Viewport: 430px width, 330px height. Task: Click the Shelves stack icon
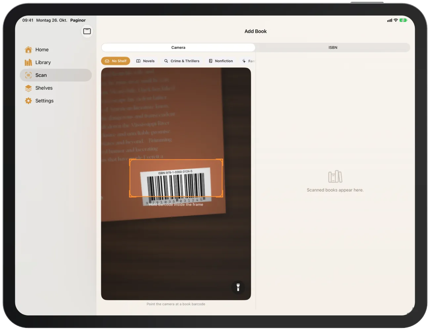(28, 88)
